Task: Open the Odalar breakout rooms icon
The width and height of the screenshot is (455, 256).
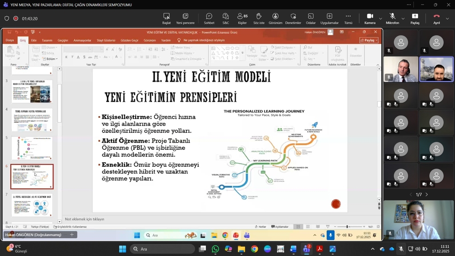Action: click(x=311, y=18)
